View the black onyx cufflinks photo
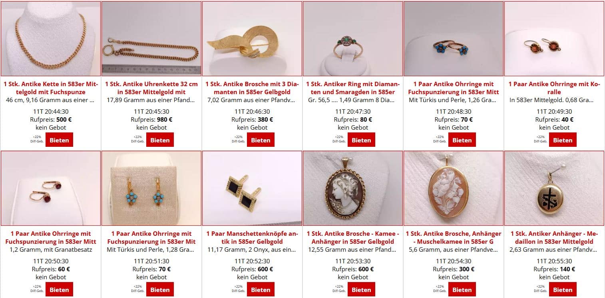This screenshot has width=605, height=298. [x=252, y=188]
